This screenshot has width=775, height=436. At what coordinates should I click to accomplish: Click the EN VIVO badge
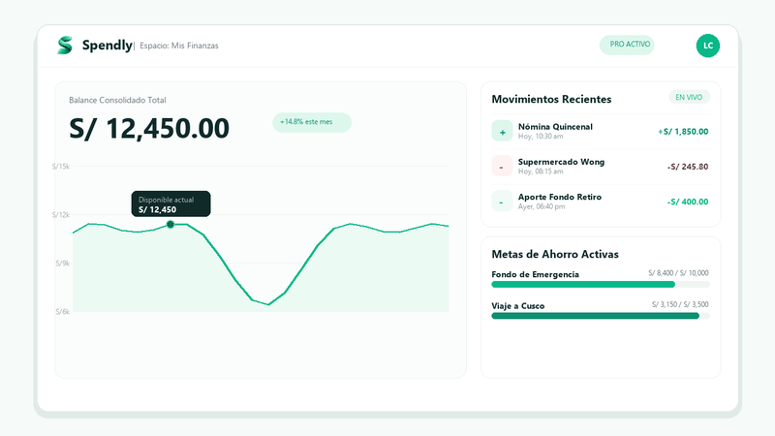point(689,98)
